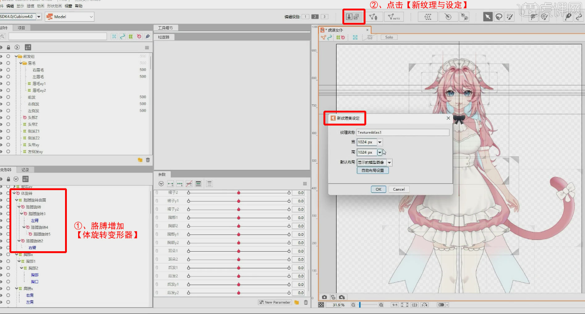The image size is (585, 314).
Task: Open the parameters panel hamburger menu
Action: pos(305,184)
